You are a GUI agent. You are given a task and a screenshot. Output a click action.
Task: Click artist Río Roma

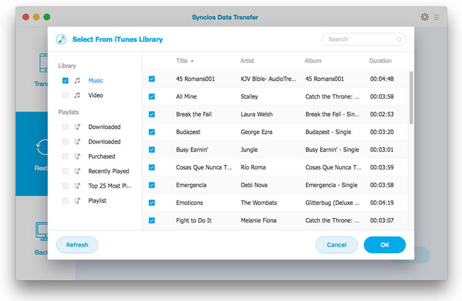[x=253, y=167]
